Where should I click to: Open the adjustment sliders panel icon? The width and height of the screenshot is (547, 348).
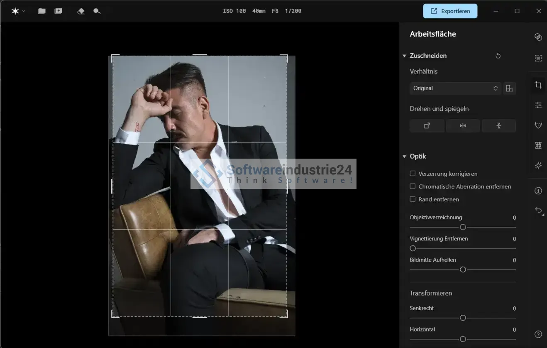pos(538,105)
